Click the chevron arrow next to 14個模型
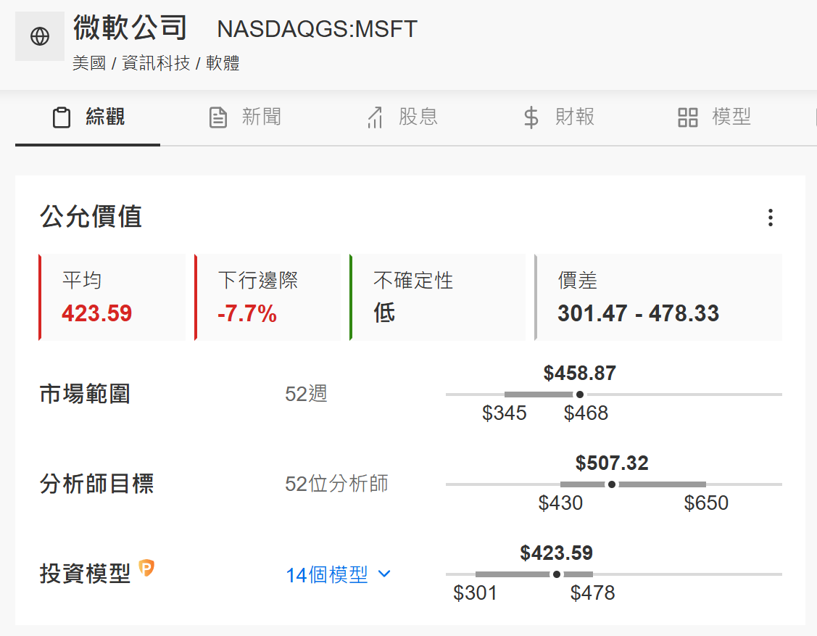The height and width of the screenshot is (636, 817). (384, 574)
